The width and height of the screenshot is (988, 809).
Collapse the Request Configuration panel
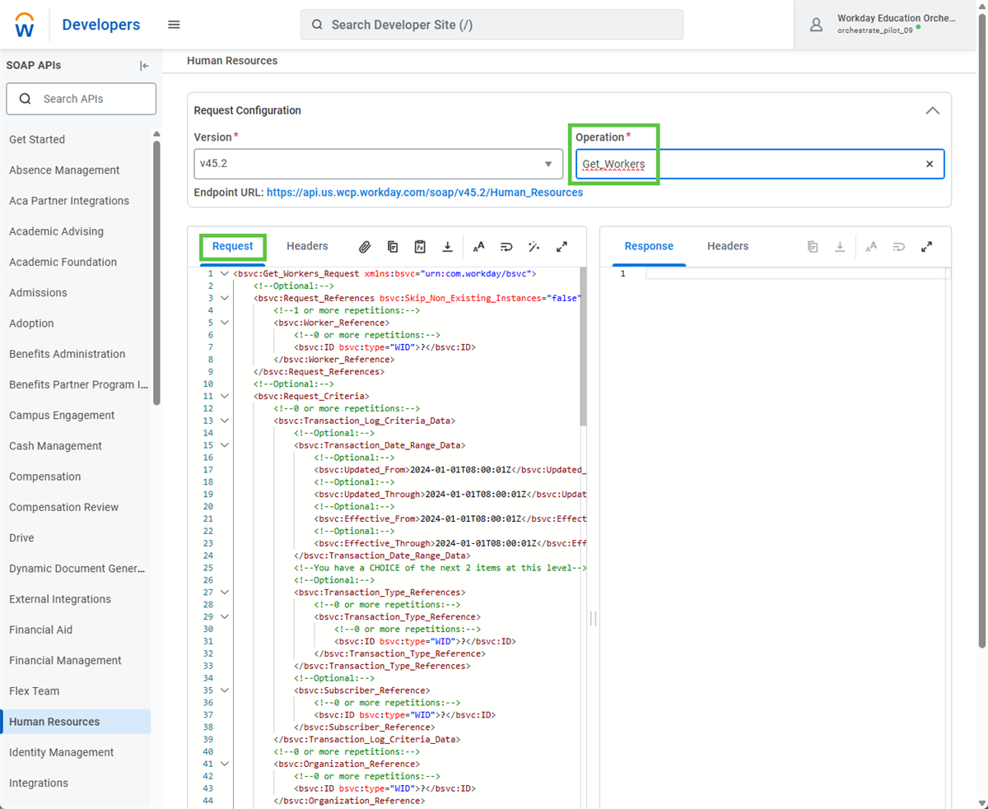[x=932, y=110]
